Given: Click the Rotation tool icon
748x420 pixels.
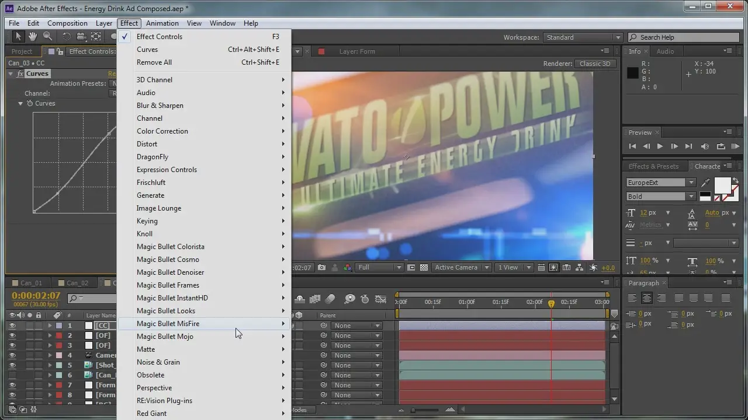Looking at the screenshot, I should coord(66,37).
